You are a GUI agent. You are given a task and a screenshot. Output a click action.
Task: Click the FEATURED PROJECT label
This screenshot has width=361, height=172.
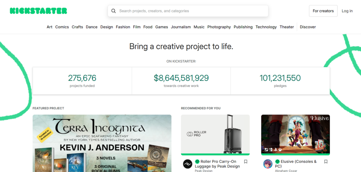coord(48,108)
